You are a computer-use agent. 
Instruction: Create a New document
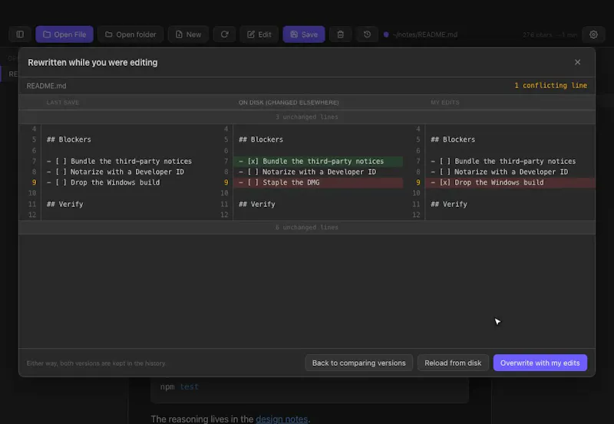tap(188, 35)
